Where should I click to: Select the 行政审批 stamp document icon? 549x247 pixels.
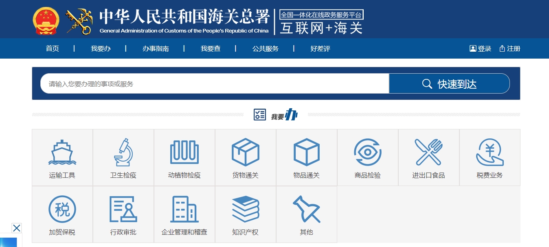(123, 209)
